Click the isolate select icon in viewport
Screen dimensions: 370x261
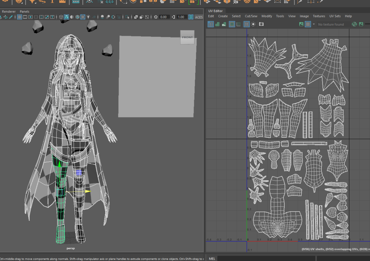pos(127,17)
